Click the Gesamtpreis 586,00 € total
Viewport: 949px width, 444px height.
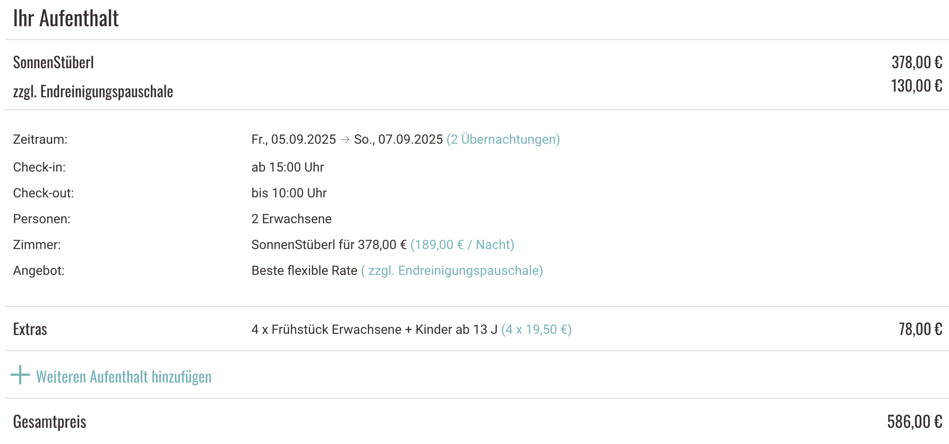(915, 422)
